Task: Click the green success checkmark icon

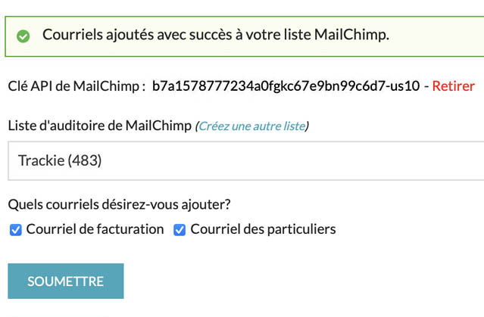Action: point(23,36)
